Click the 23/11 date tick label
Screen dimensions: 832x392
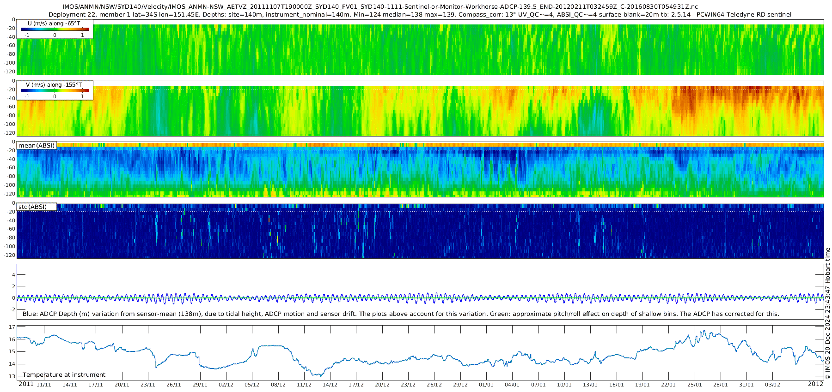pyautogui.click(x=148, y=385)
